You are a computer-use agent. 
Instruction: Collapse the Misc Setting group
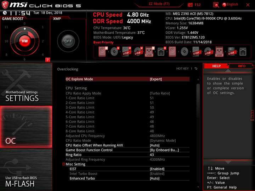[64, 164]
